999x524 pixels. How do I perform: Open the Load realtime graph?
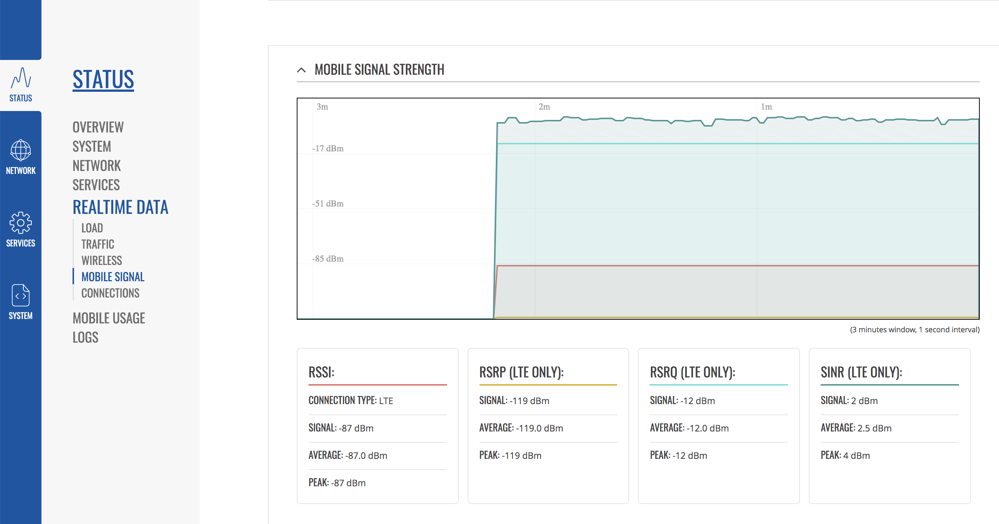(92, 228)
